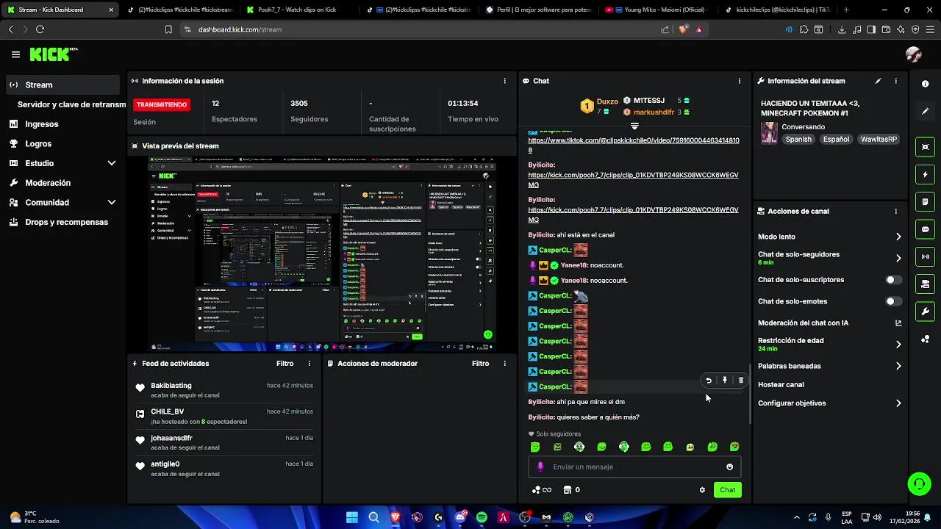Open Acciones de moderador three-dot menu

pyautogui.click(x=504, y=364)
